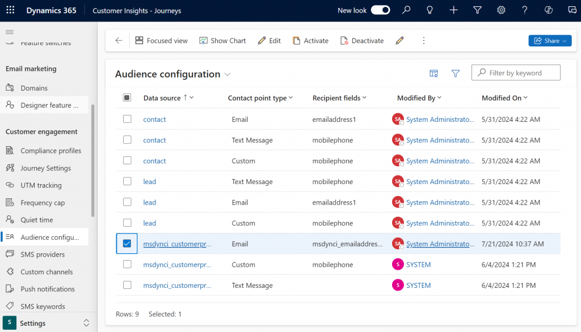Screen dimensions: 581x332
Task: Check the select-all rows checkbox
Action: coord(127,98)
